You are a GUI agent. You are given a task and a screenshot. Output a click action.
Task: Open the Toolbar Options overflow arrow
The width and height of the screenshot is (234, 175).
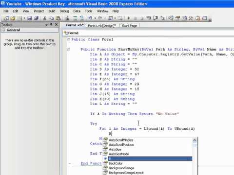pos(210,20)
